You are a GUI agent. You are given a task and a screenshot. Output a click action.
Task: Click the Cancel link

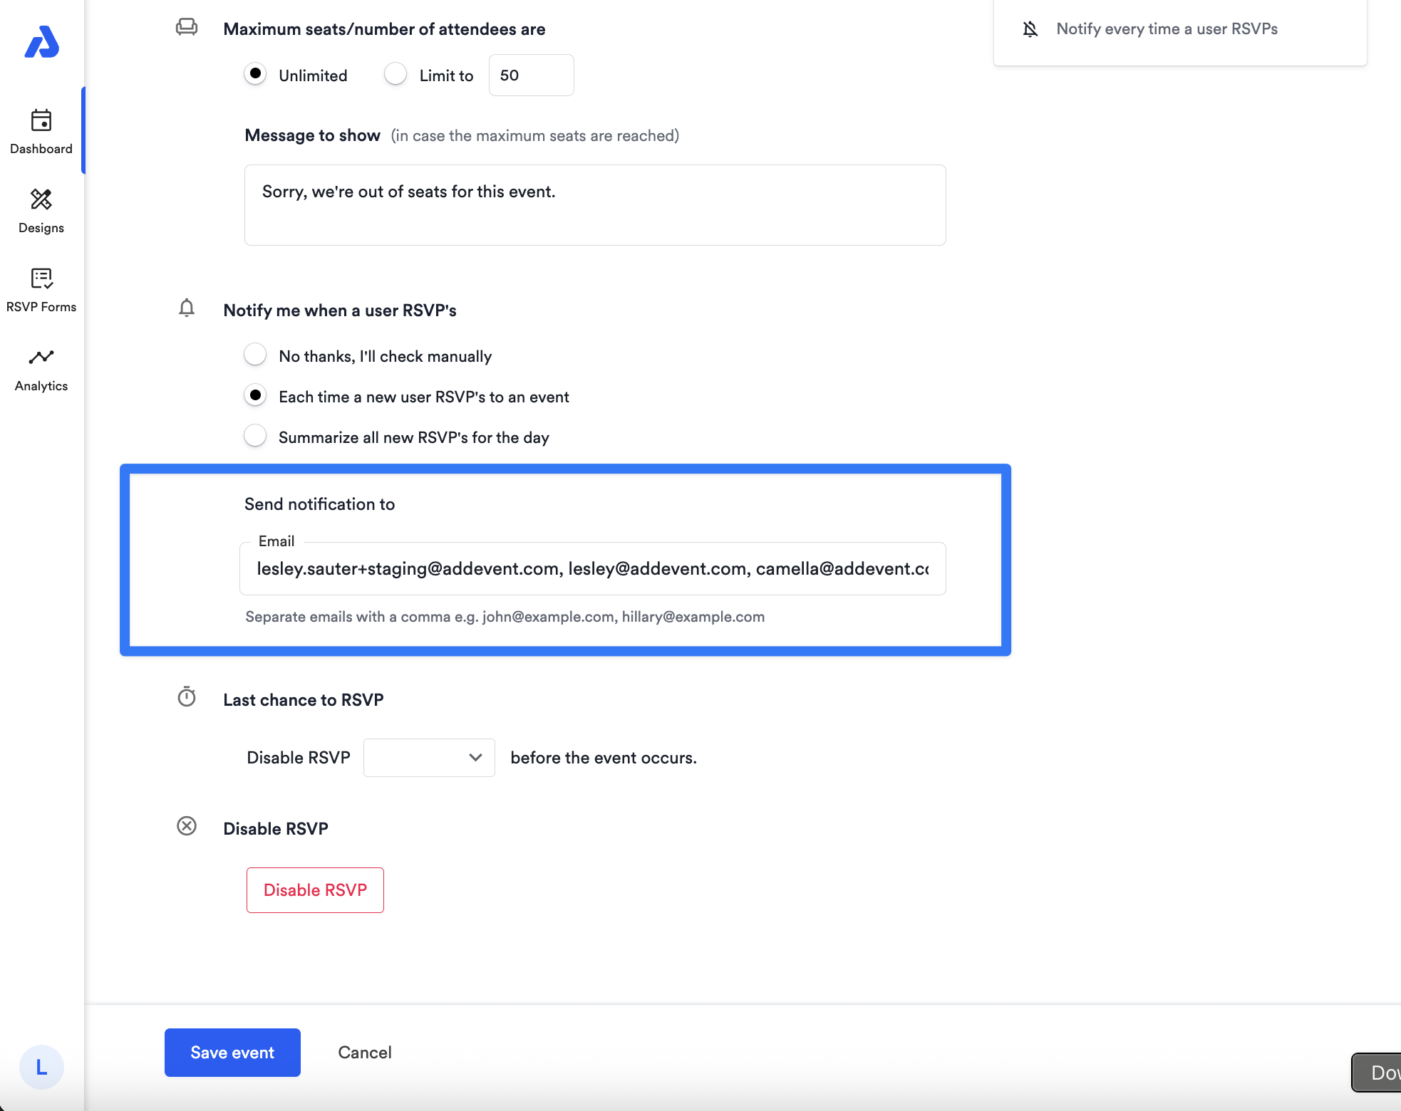(x=365, y=1053)
